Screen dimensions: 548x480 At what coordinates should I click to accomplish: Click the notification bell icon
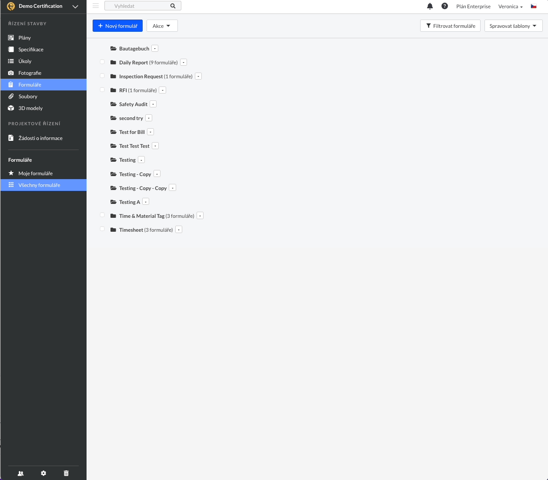pyautogui.click(x=430, y=6)
